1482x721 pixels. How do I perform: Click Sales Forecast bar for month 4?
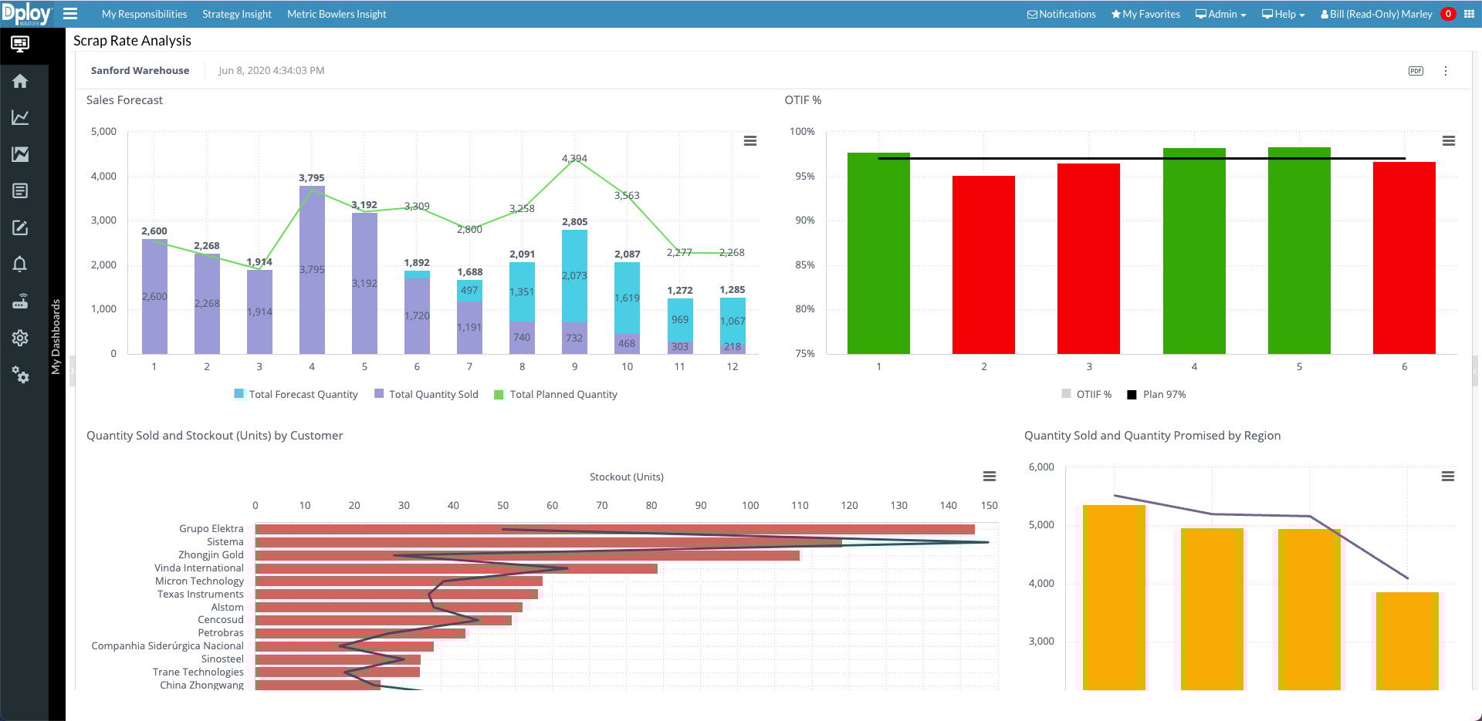coord(312,269)
